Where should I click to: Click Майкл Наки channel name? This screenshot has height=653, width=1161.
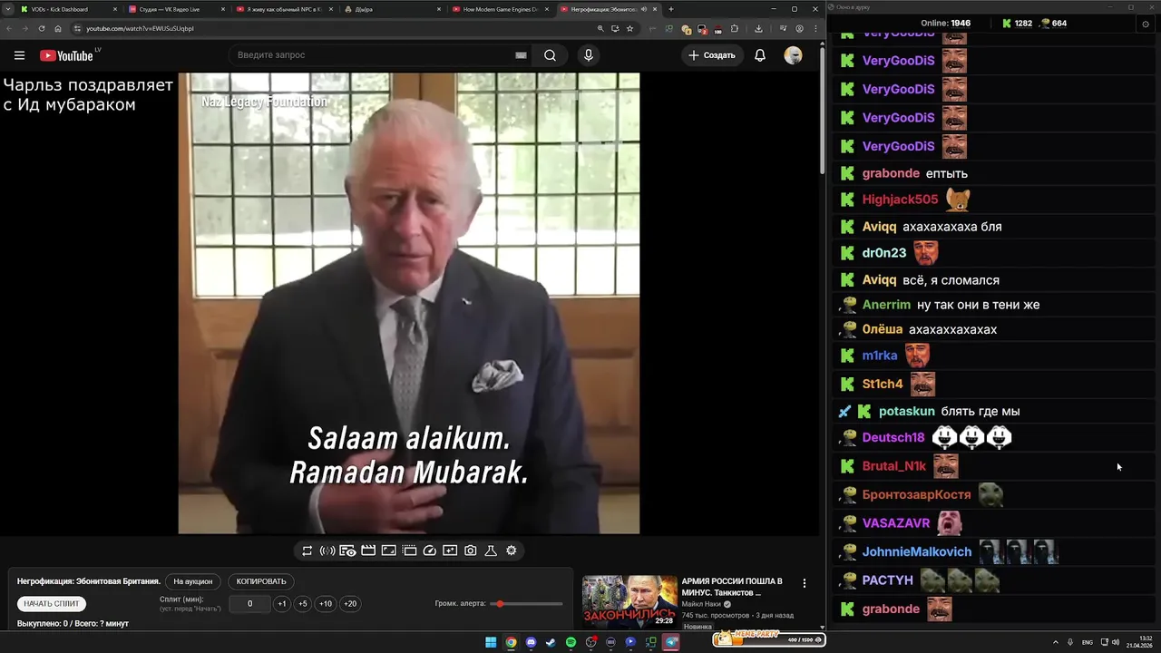[x=699, y=604]
